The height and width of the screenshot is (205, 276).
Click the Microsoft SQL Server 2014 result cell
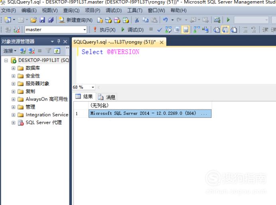[x=150, y=113]
